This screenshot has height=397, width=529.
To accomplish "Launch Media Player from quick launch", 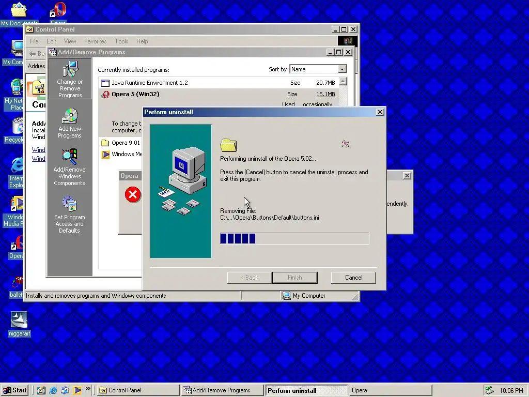I will click(x=77, y=390).
